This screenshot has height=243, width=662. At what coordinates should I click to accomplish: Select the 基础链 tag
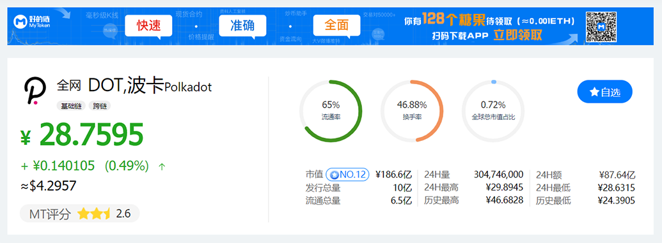71,106
